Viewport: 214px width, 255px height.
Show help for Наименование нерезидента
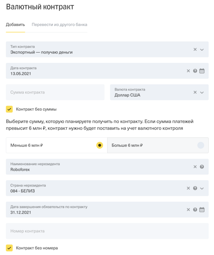point(202,167)
